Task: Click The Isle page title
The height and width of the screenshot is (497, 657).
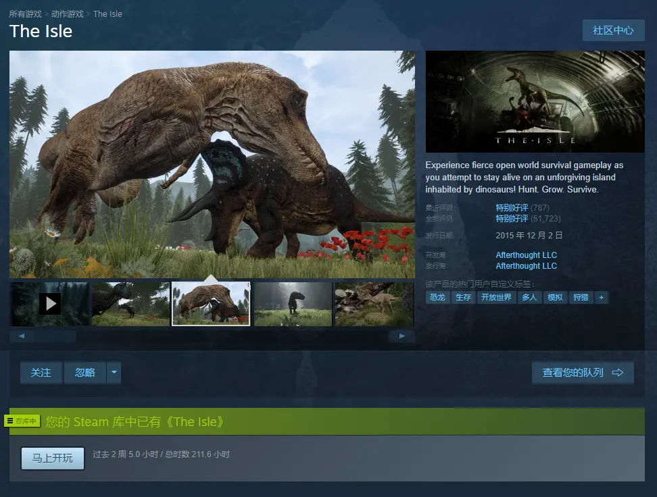Action: coord(41,32)
